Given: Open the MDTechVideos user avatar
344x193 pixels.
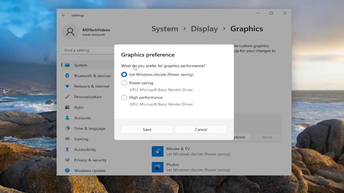Looking at the screenshot, I should point(70,32).
